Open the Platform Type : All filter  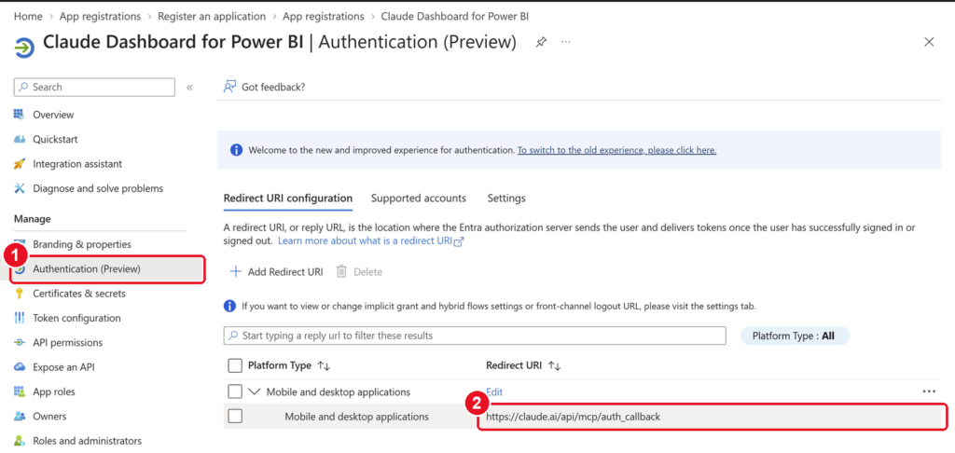[795, 336]
